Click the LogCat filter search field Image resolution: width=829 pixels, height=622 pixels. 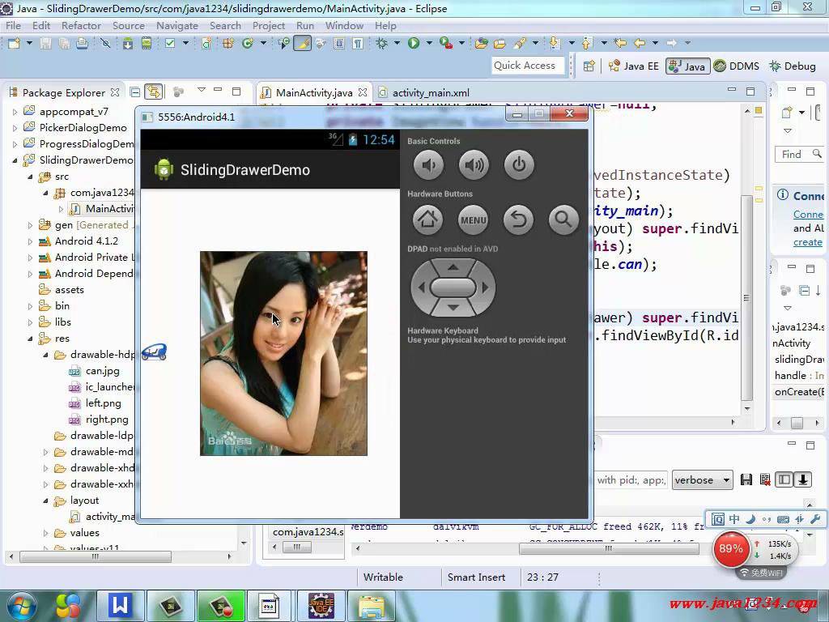click(629, 480)
